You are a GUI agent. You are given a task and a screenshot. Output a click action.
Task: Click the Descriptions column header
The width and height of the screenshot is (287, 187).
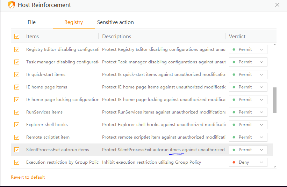click(116, 37)
